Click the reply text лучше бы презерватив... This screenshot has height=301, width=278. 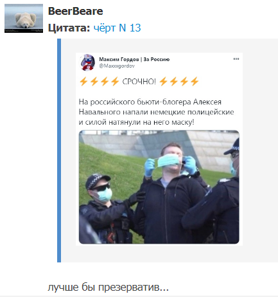pyautogui.click(x=108, y=287)
